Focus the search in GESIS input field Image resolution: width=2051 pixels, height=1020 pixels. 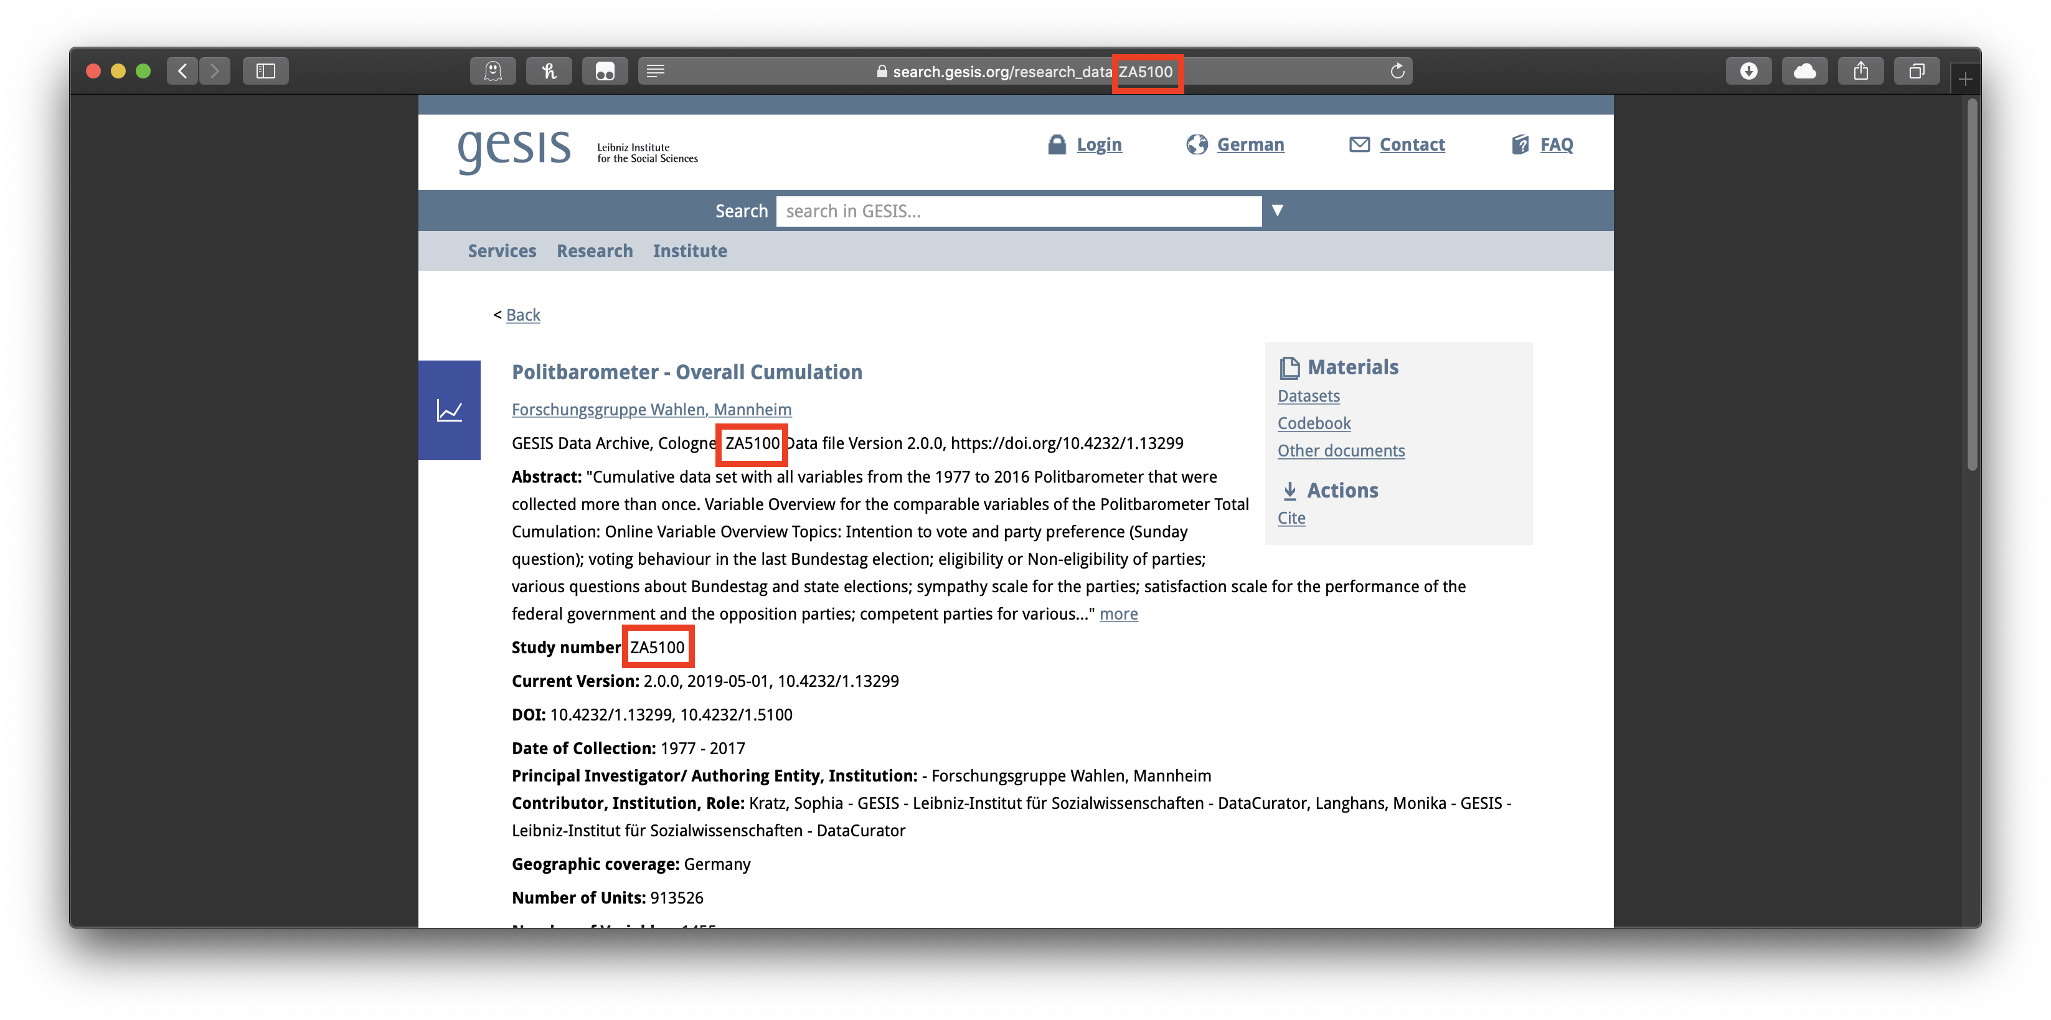[1018, 211]
